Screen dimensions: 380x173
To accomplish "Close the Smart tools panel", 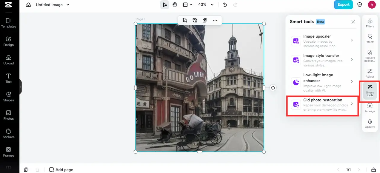I will tap(353, 22).
